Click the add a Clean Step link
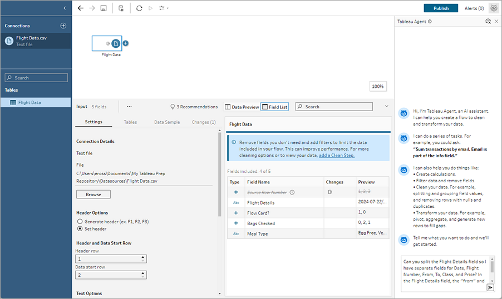Image resolution: width=502 pixels, height=299 pixels. [336, 155]
